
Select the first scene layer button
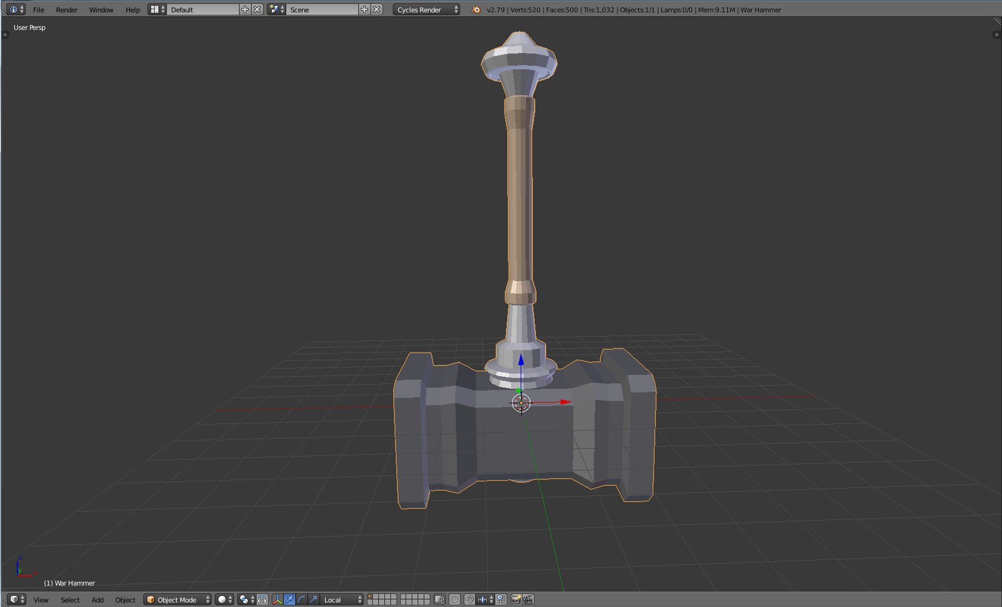[x=370, y=597]
